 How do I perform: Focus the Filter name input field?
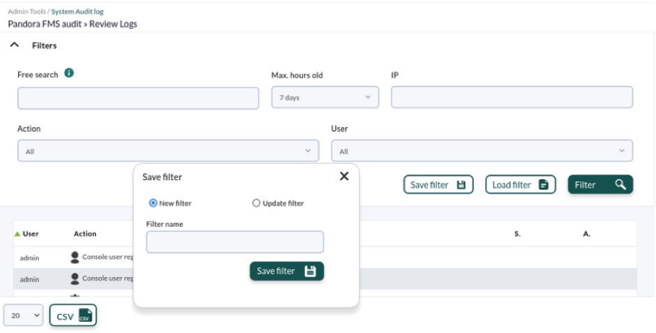234,242
